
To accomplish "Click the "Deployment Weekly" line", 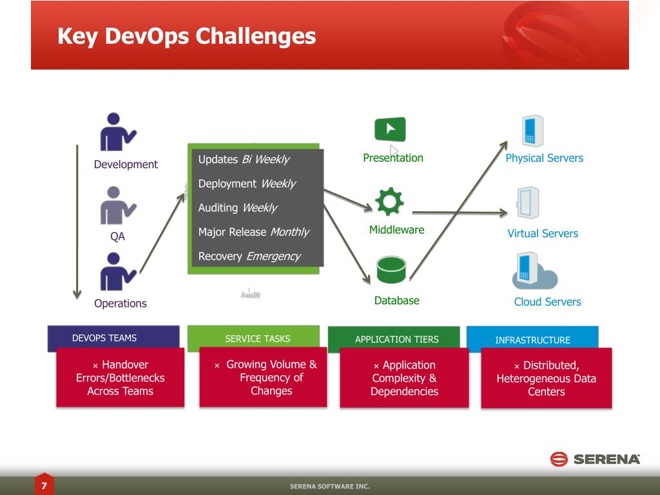I will tap(247, 184).
